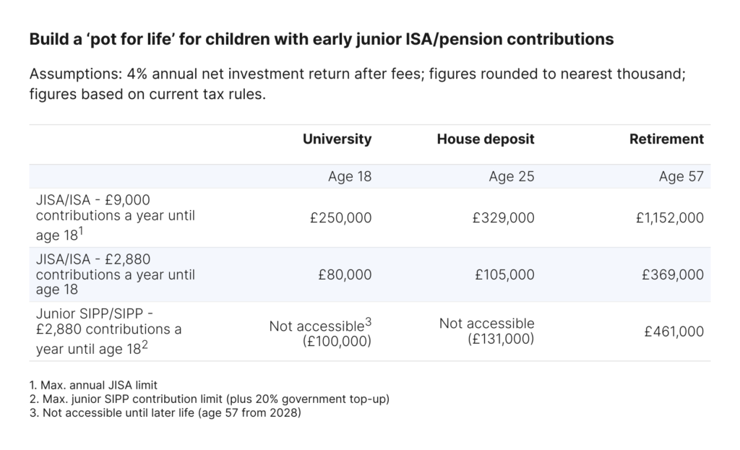Screen dimensions: 740x450
Task: Click the 'pot for life' chart title
Action: pyautogui.click(x=322, y=39)
